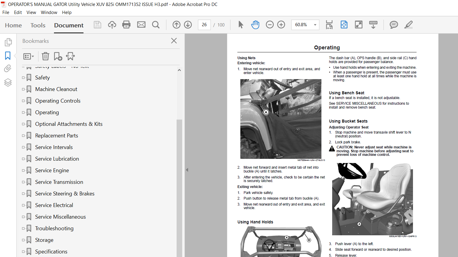Expand Optional Attachments & Kits bookmark
458x257 pixels.
tap(23, 124)
